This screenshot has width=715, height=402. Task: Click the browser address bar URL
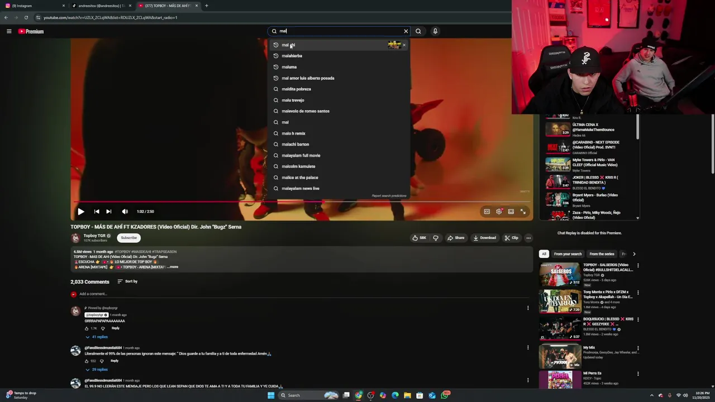(x=111, y=17)
